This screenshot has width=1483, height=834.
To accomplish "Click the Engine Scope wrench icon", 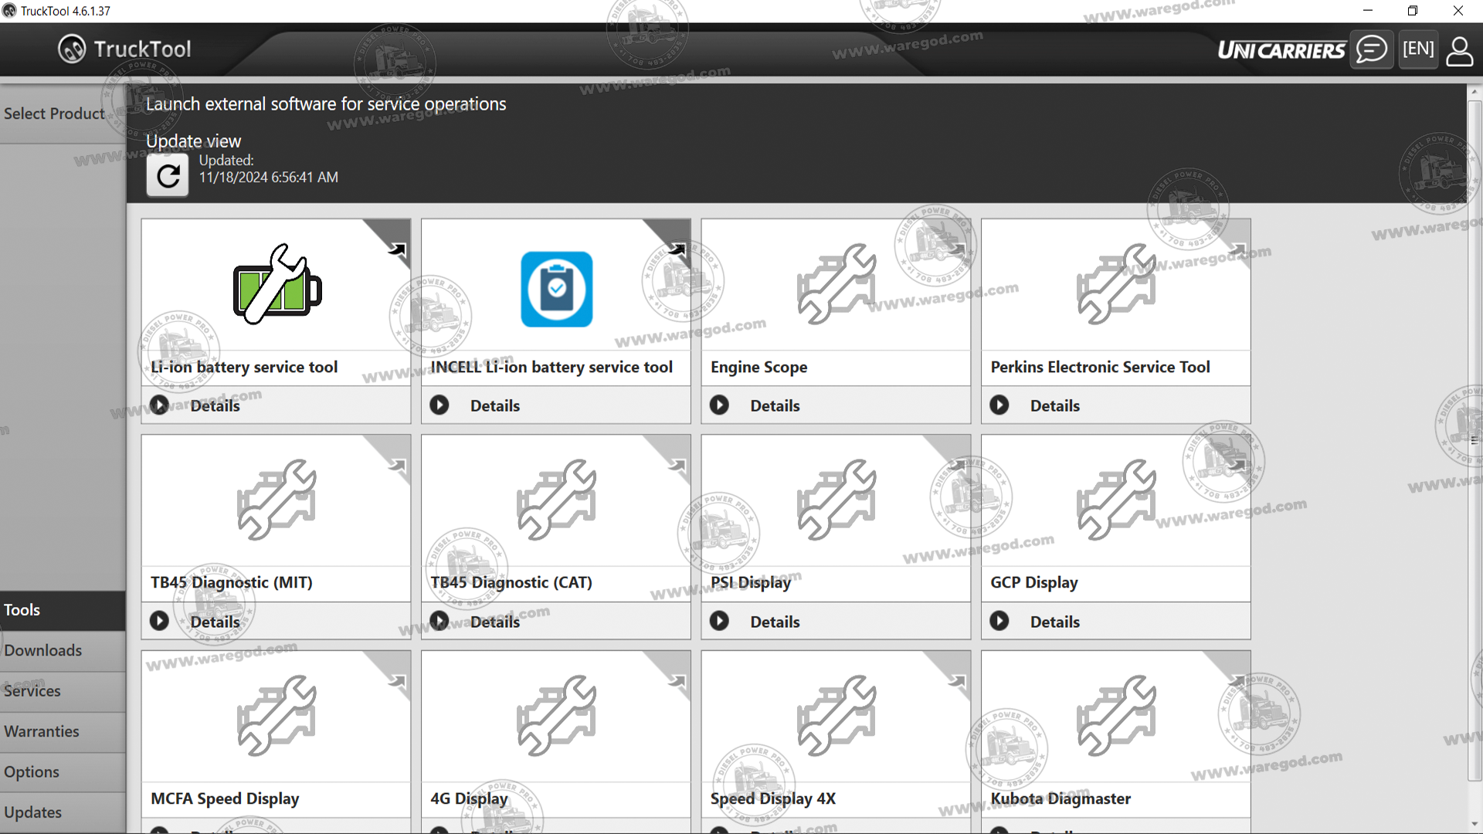I will click(x=836, y=285).
